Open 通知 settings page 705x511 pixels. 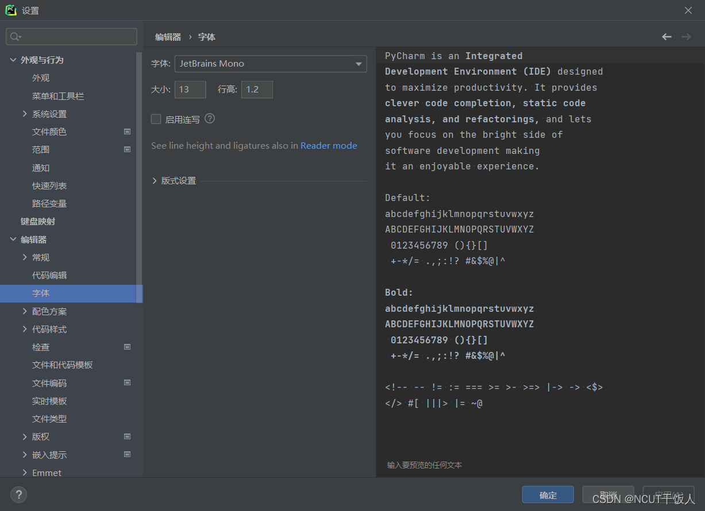coord(41,168)
